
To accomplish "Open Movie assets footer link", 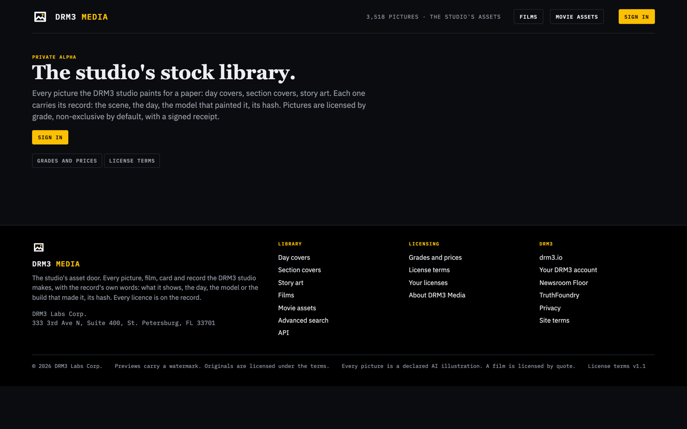I will click(x=297, y=308).
